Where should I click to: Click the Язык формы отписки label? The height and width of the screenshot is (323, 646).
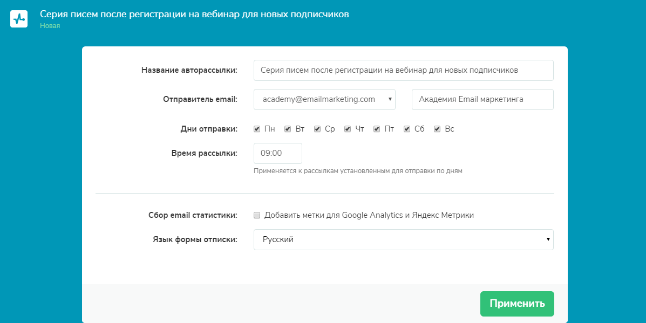(195, 239)
